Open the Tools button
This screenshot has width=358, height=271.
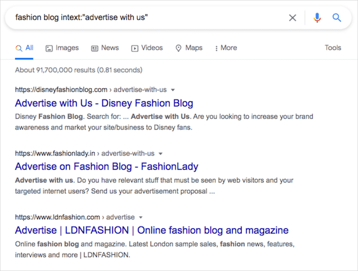point(333,48)
